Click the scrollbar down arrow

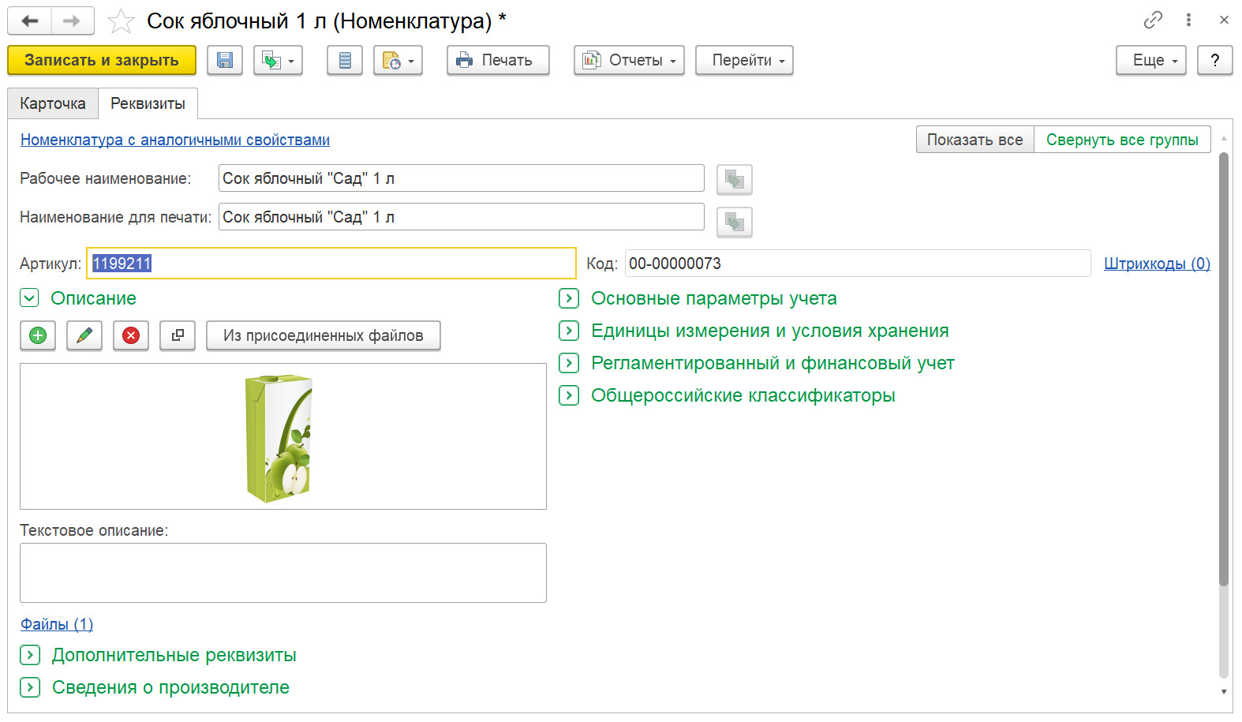[x=1224, y=691]
